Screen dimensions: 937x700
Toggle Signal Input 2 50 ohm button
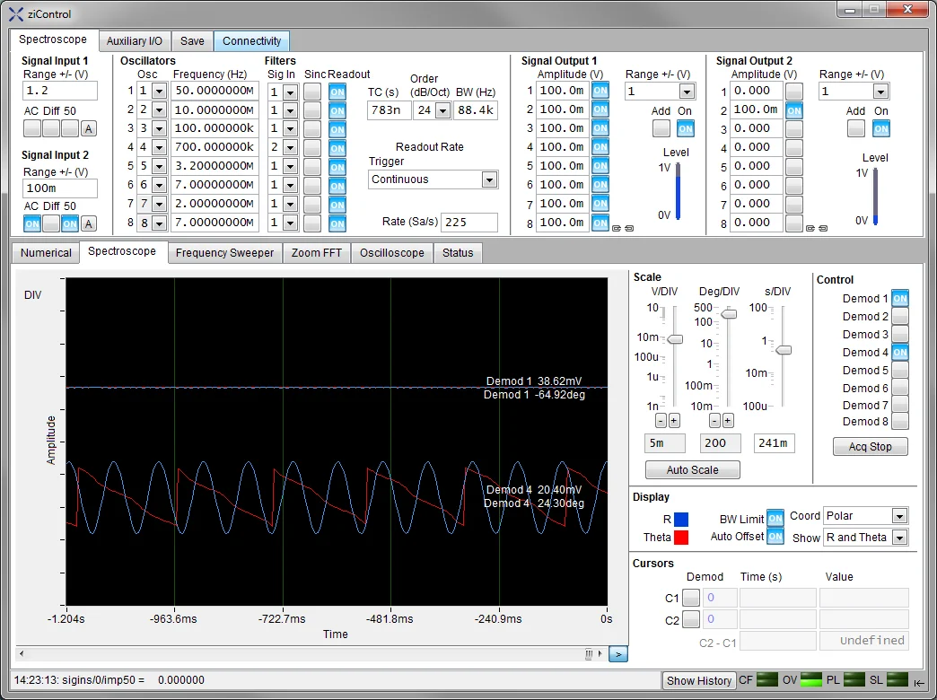click(70, 224)
